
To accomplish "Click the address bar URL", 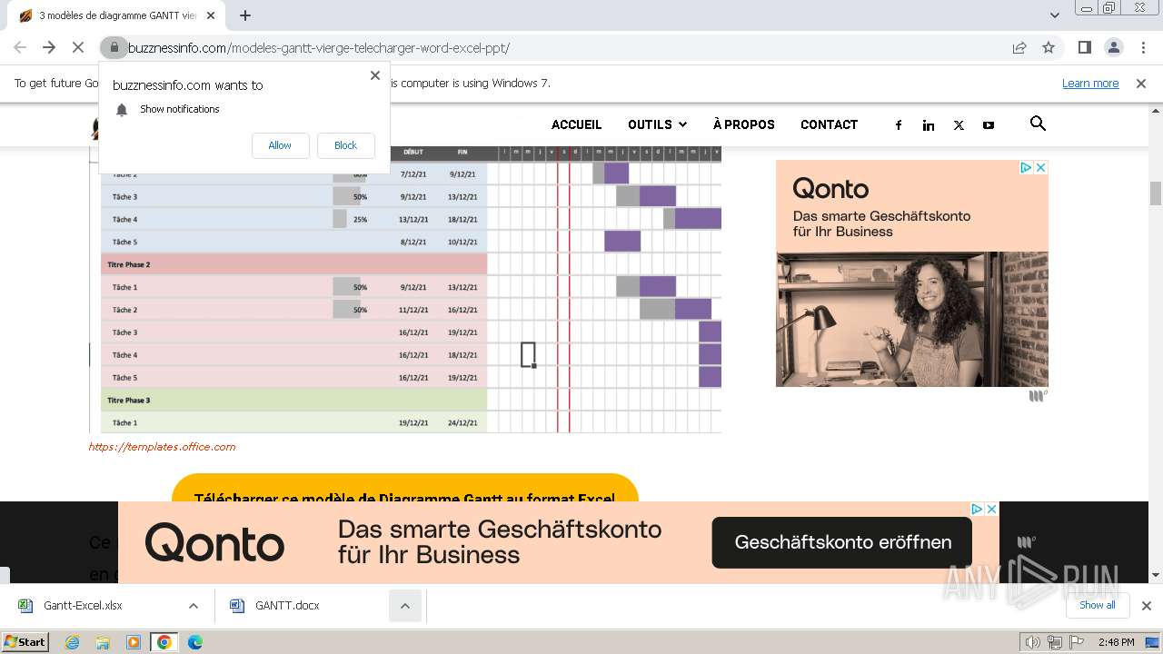I will point(319,48).
